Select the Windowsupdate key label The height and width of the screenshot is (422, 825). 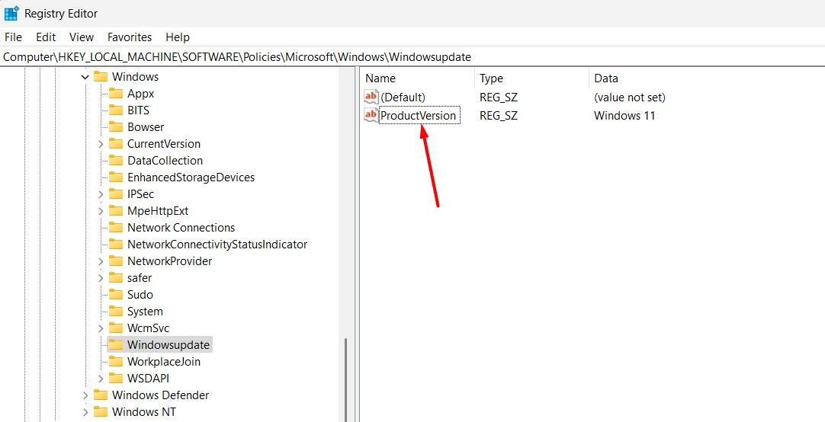[169, 345]
